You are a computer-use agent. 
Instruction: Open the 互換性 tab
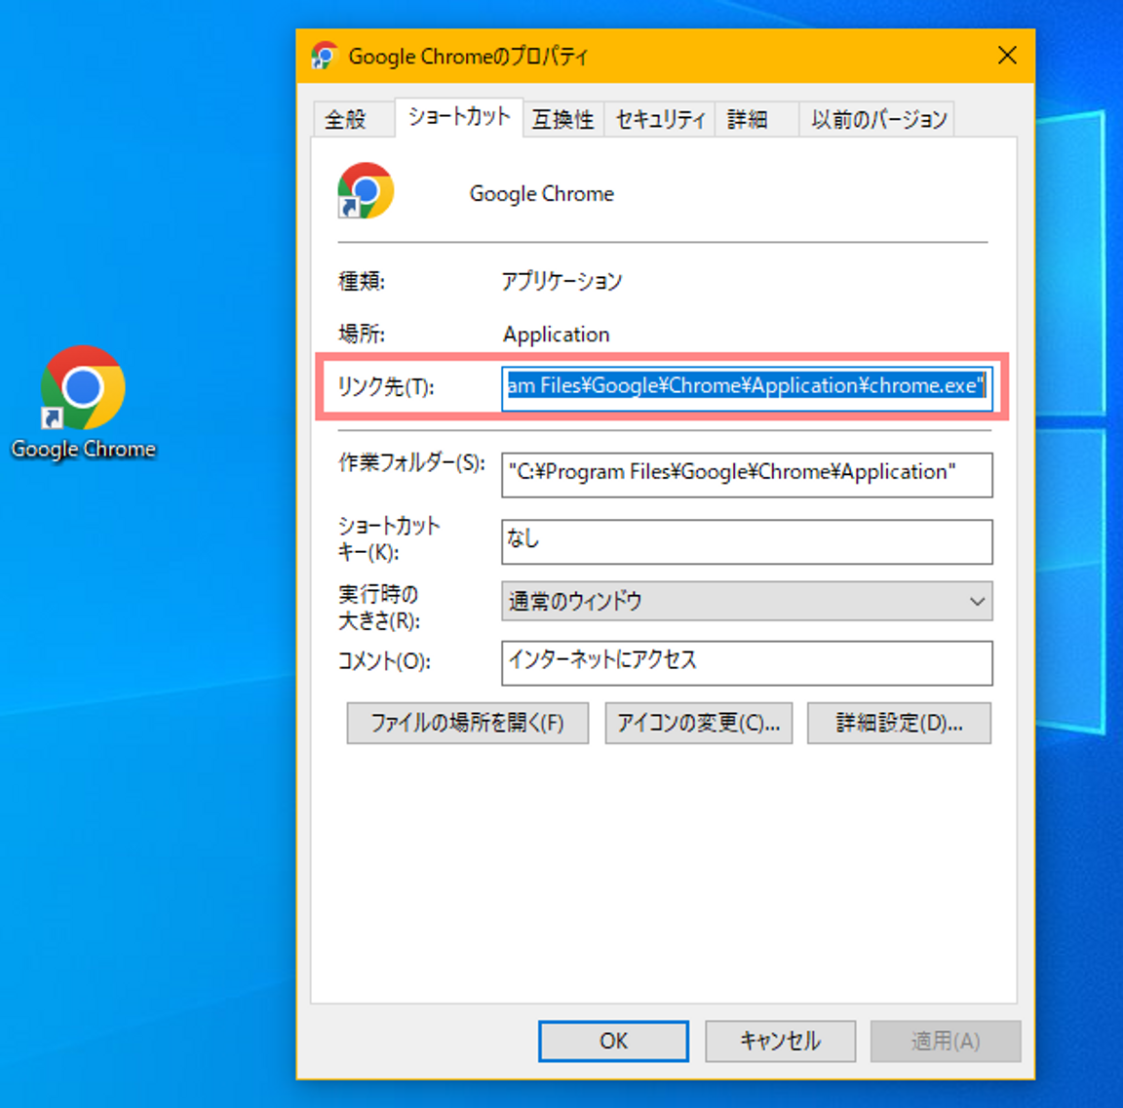[562, 119]
